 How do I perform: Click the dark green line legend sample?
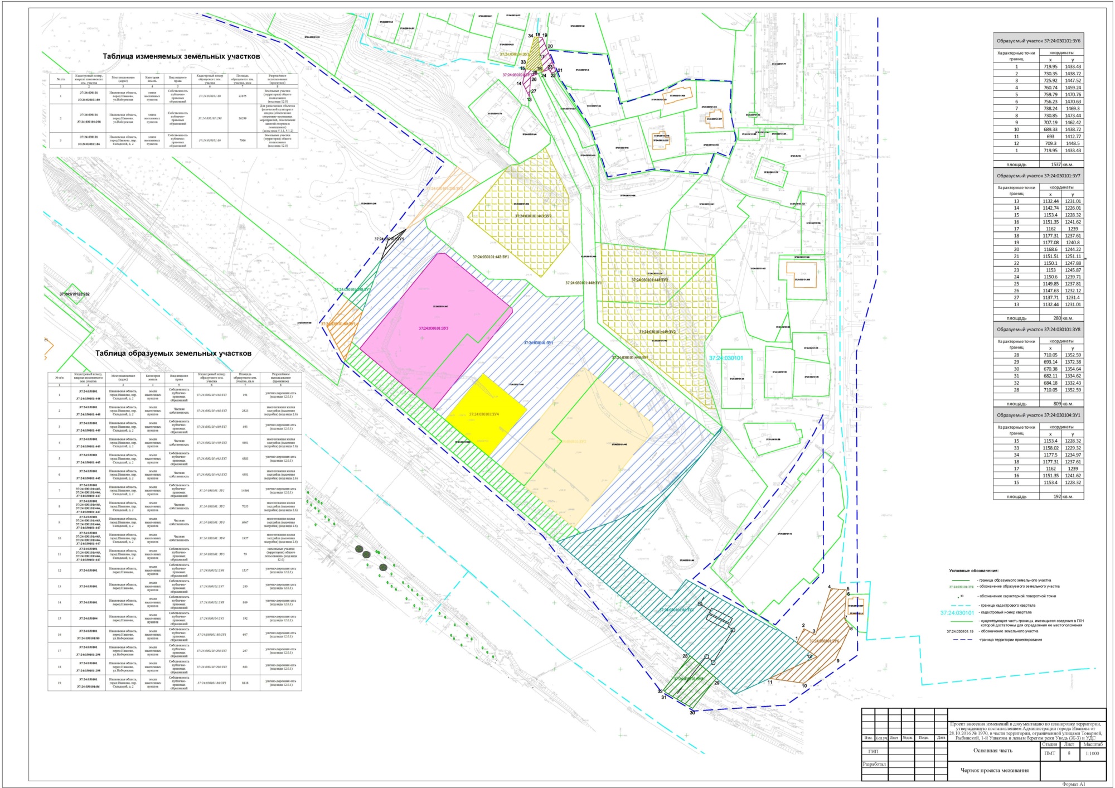[x=961, y=580]
